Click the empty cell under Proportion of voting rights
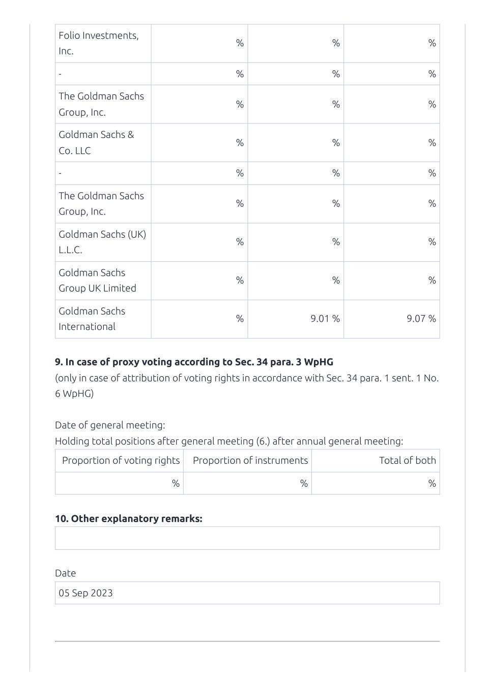Image resolution: width=491 pixels, height=695 pixels. (120, 483)
